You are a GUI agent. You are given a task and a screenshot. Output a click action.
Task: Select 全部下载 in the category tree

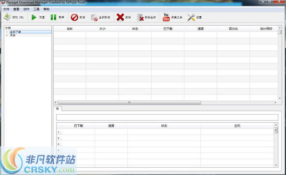pos(15,32)
